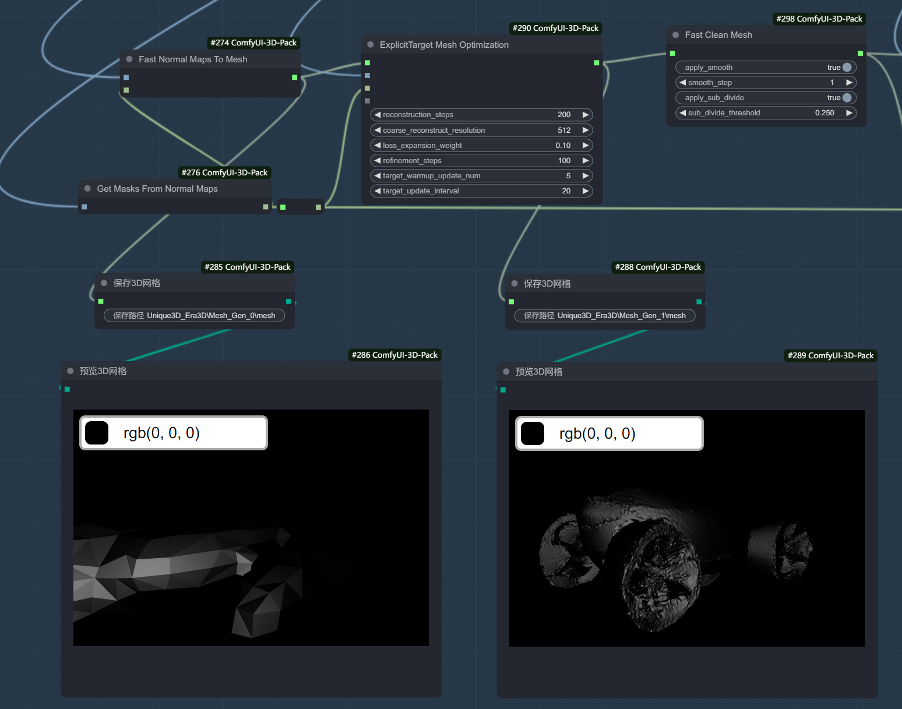Collapse the Fast Clean Mesh node dot
This screenshot has height=709, width=902.
click(x=676, y=35)
